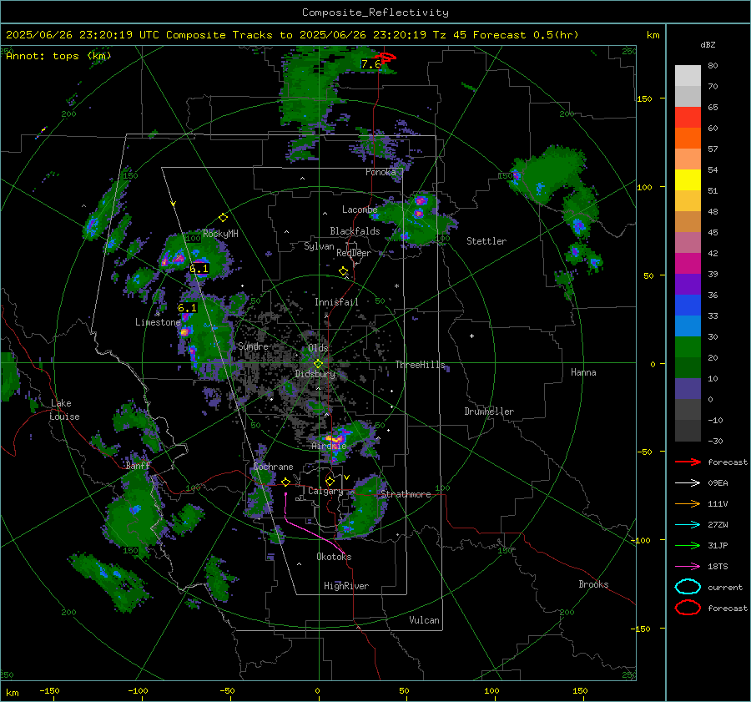Image resolution: width=751 pixels, height=702 pixels.
Task: Click the yellow diamond marker near RockyMH
Action: pos(223,218)
